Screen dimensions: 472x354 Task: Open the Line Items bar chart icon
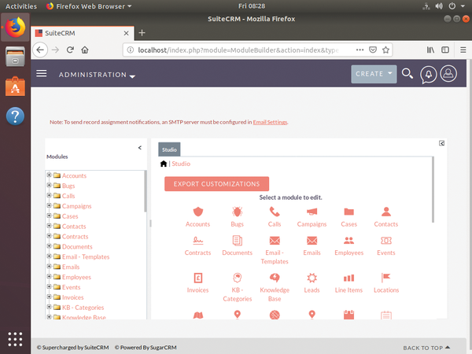348,278
